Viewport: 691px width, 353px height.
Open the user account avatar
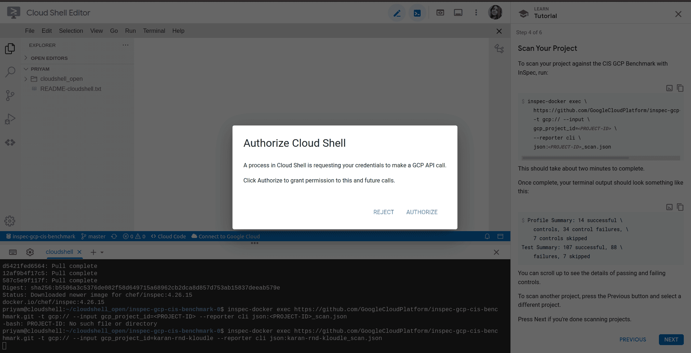click(495, 12)
